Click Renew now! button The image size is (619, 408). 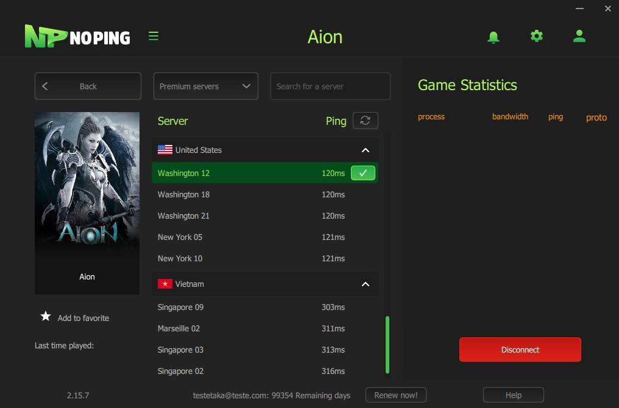pos(395,395)
